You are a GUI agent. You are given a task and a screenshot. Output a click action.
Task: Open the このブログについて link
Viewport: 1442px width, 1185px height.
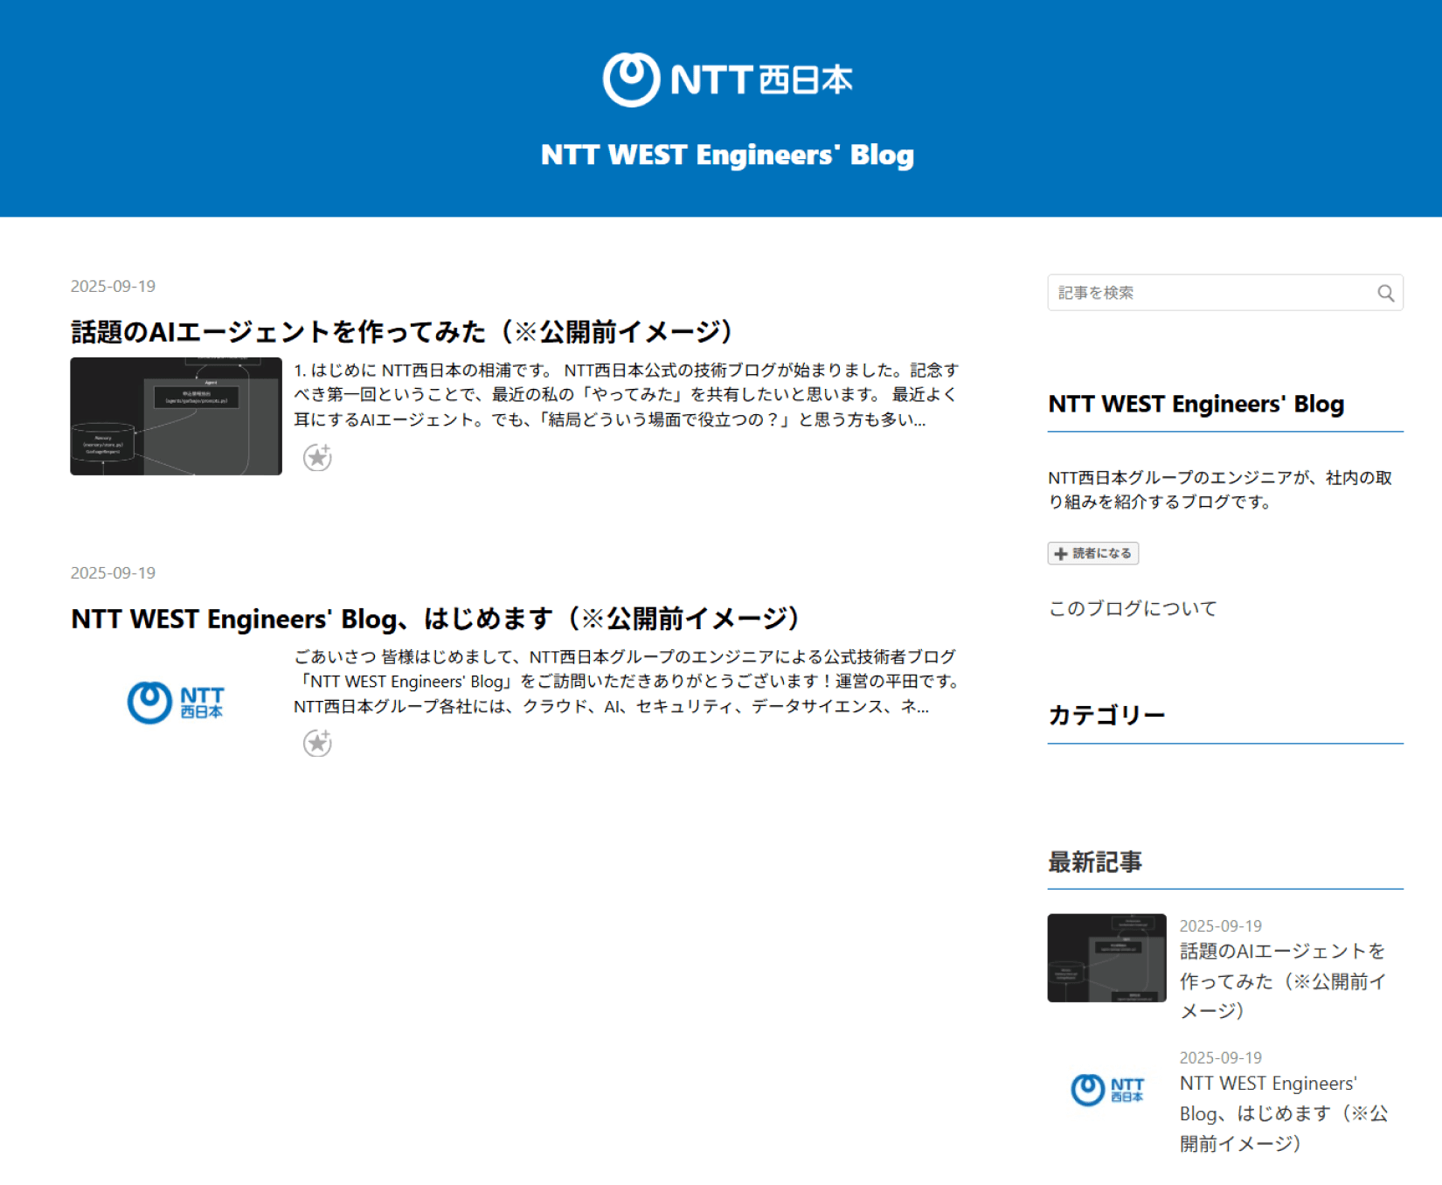1133,608
